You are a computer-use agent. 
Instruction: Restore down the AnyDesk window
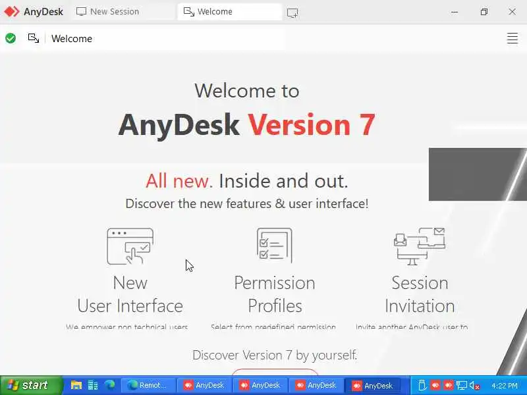tap(484, 12)
